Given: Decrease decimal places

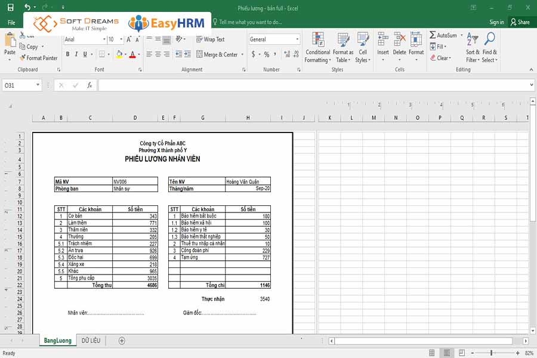Looking at the screenshot, I should [x=296, y=54].
